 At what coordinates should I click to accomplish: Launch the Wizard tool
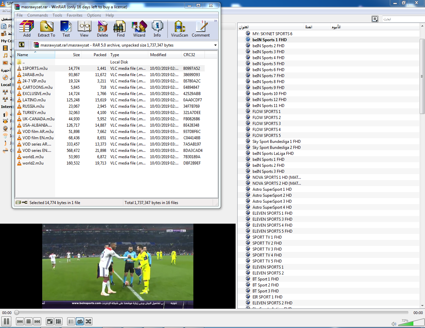(139, 29)
